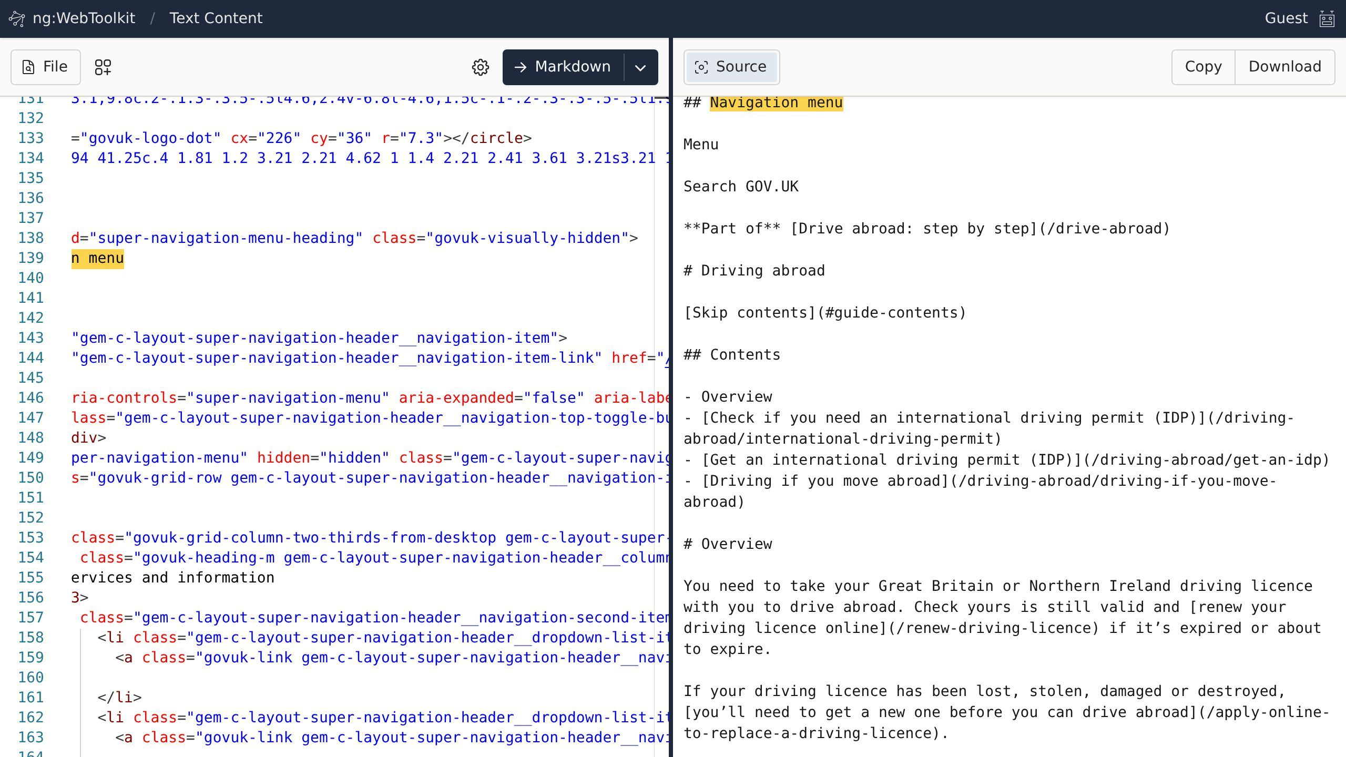Go to the Text Content breadcrumb
The image size is (1346, 757).
(216, 18)
